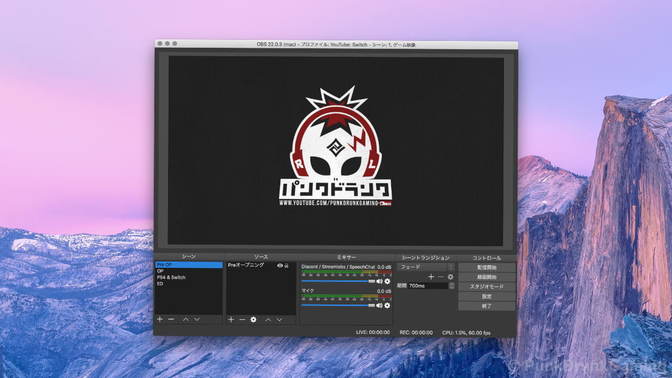
Task: Click the LIVE: 00:00:00 status text
Action: [373, 332]
